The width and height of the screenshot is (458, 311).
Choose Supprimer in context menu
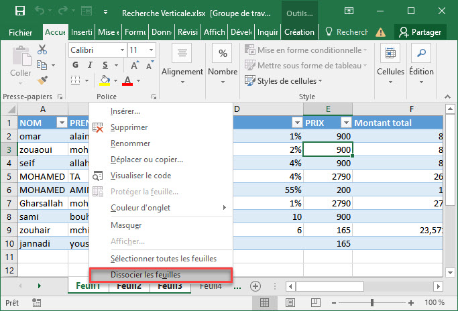pos(161,127)
